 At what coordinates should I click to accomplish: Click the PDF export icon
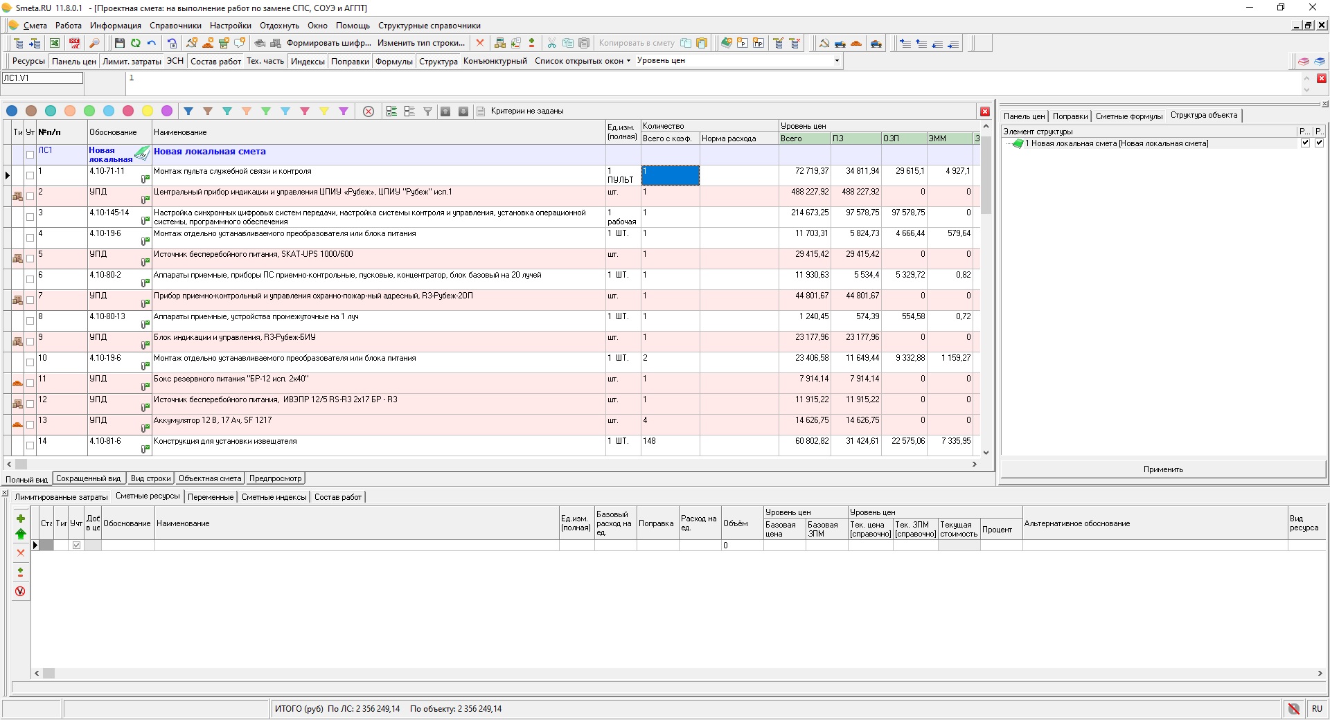[x=75, y=43]
